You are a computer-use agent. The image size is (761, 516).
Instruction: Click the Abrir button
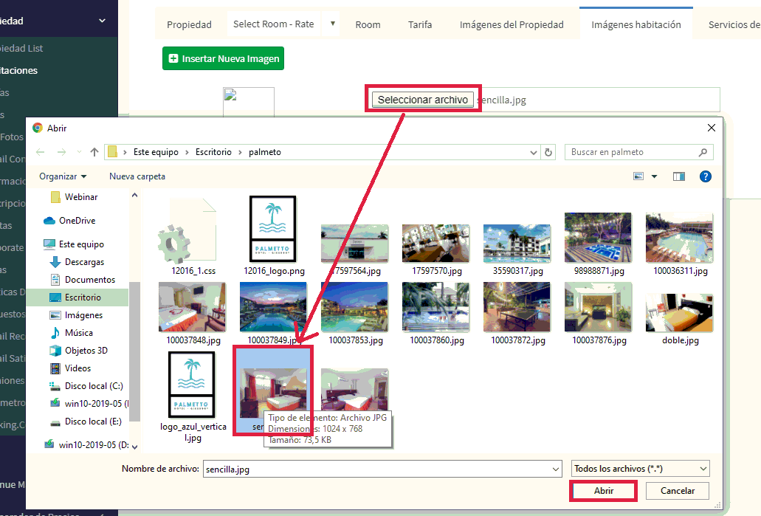(603, 491)
